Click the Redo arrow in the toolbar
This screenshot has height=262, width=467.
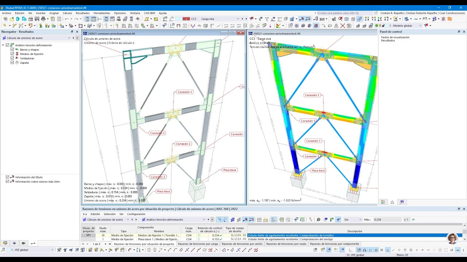click(x=76, y=19)
